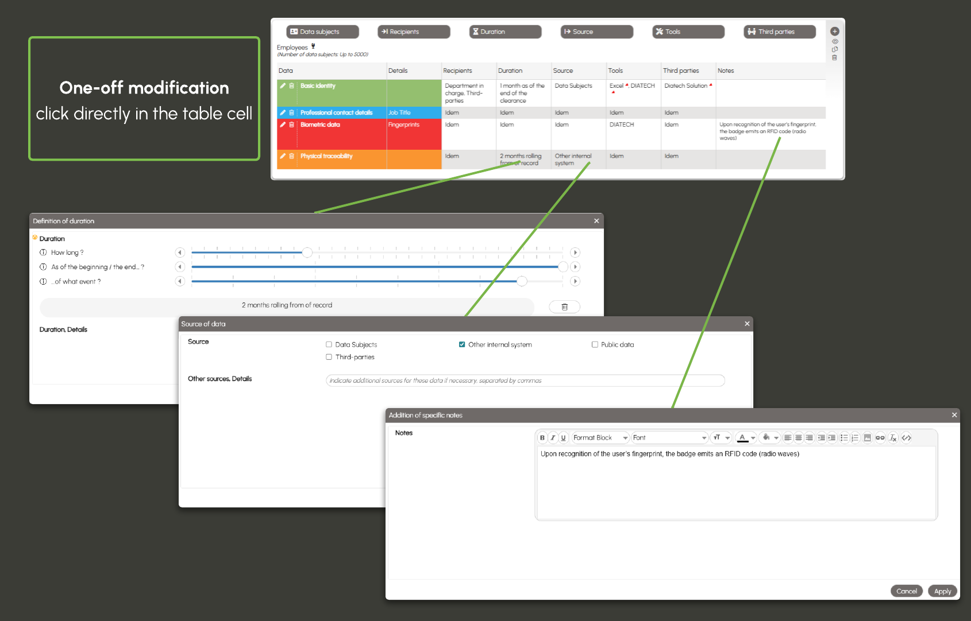
Task: Edit the Basic identity row
Action: click(x=283, y=86)
